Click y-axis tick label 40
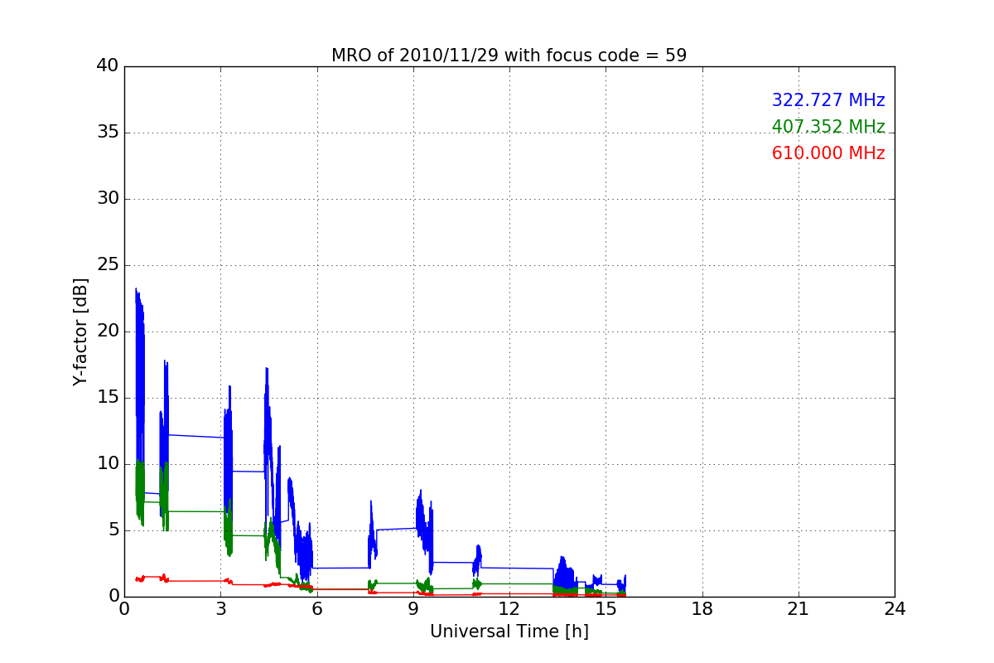Screen dimensions: 994x663 (108, 65)
